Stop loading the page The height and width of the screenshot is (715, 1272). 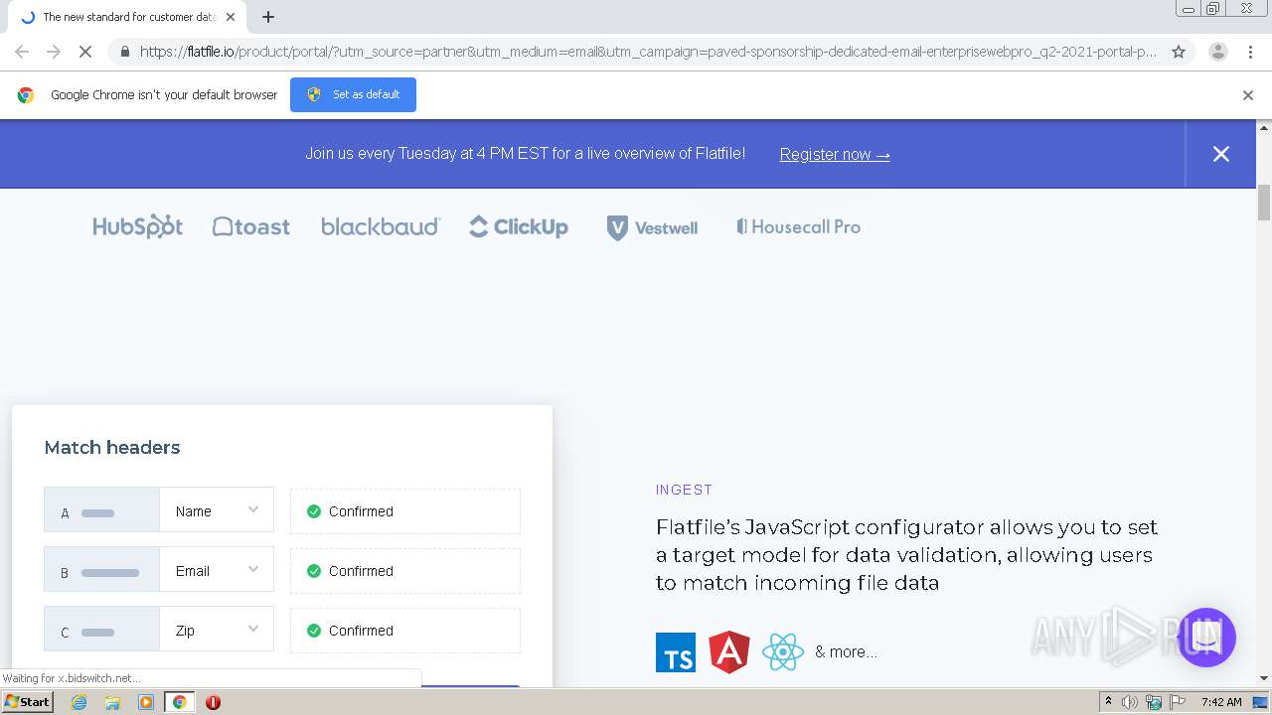tap(85, 52)
